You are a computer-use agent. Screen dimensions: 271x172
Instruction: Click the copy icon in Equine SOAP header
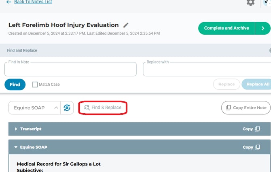[257, 147]
